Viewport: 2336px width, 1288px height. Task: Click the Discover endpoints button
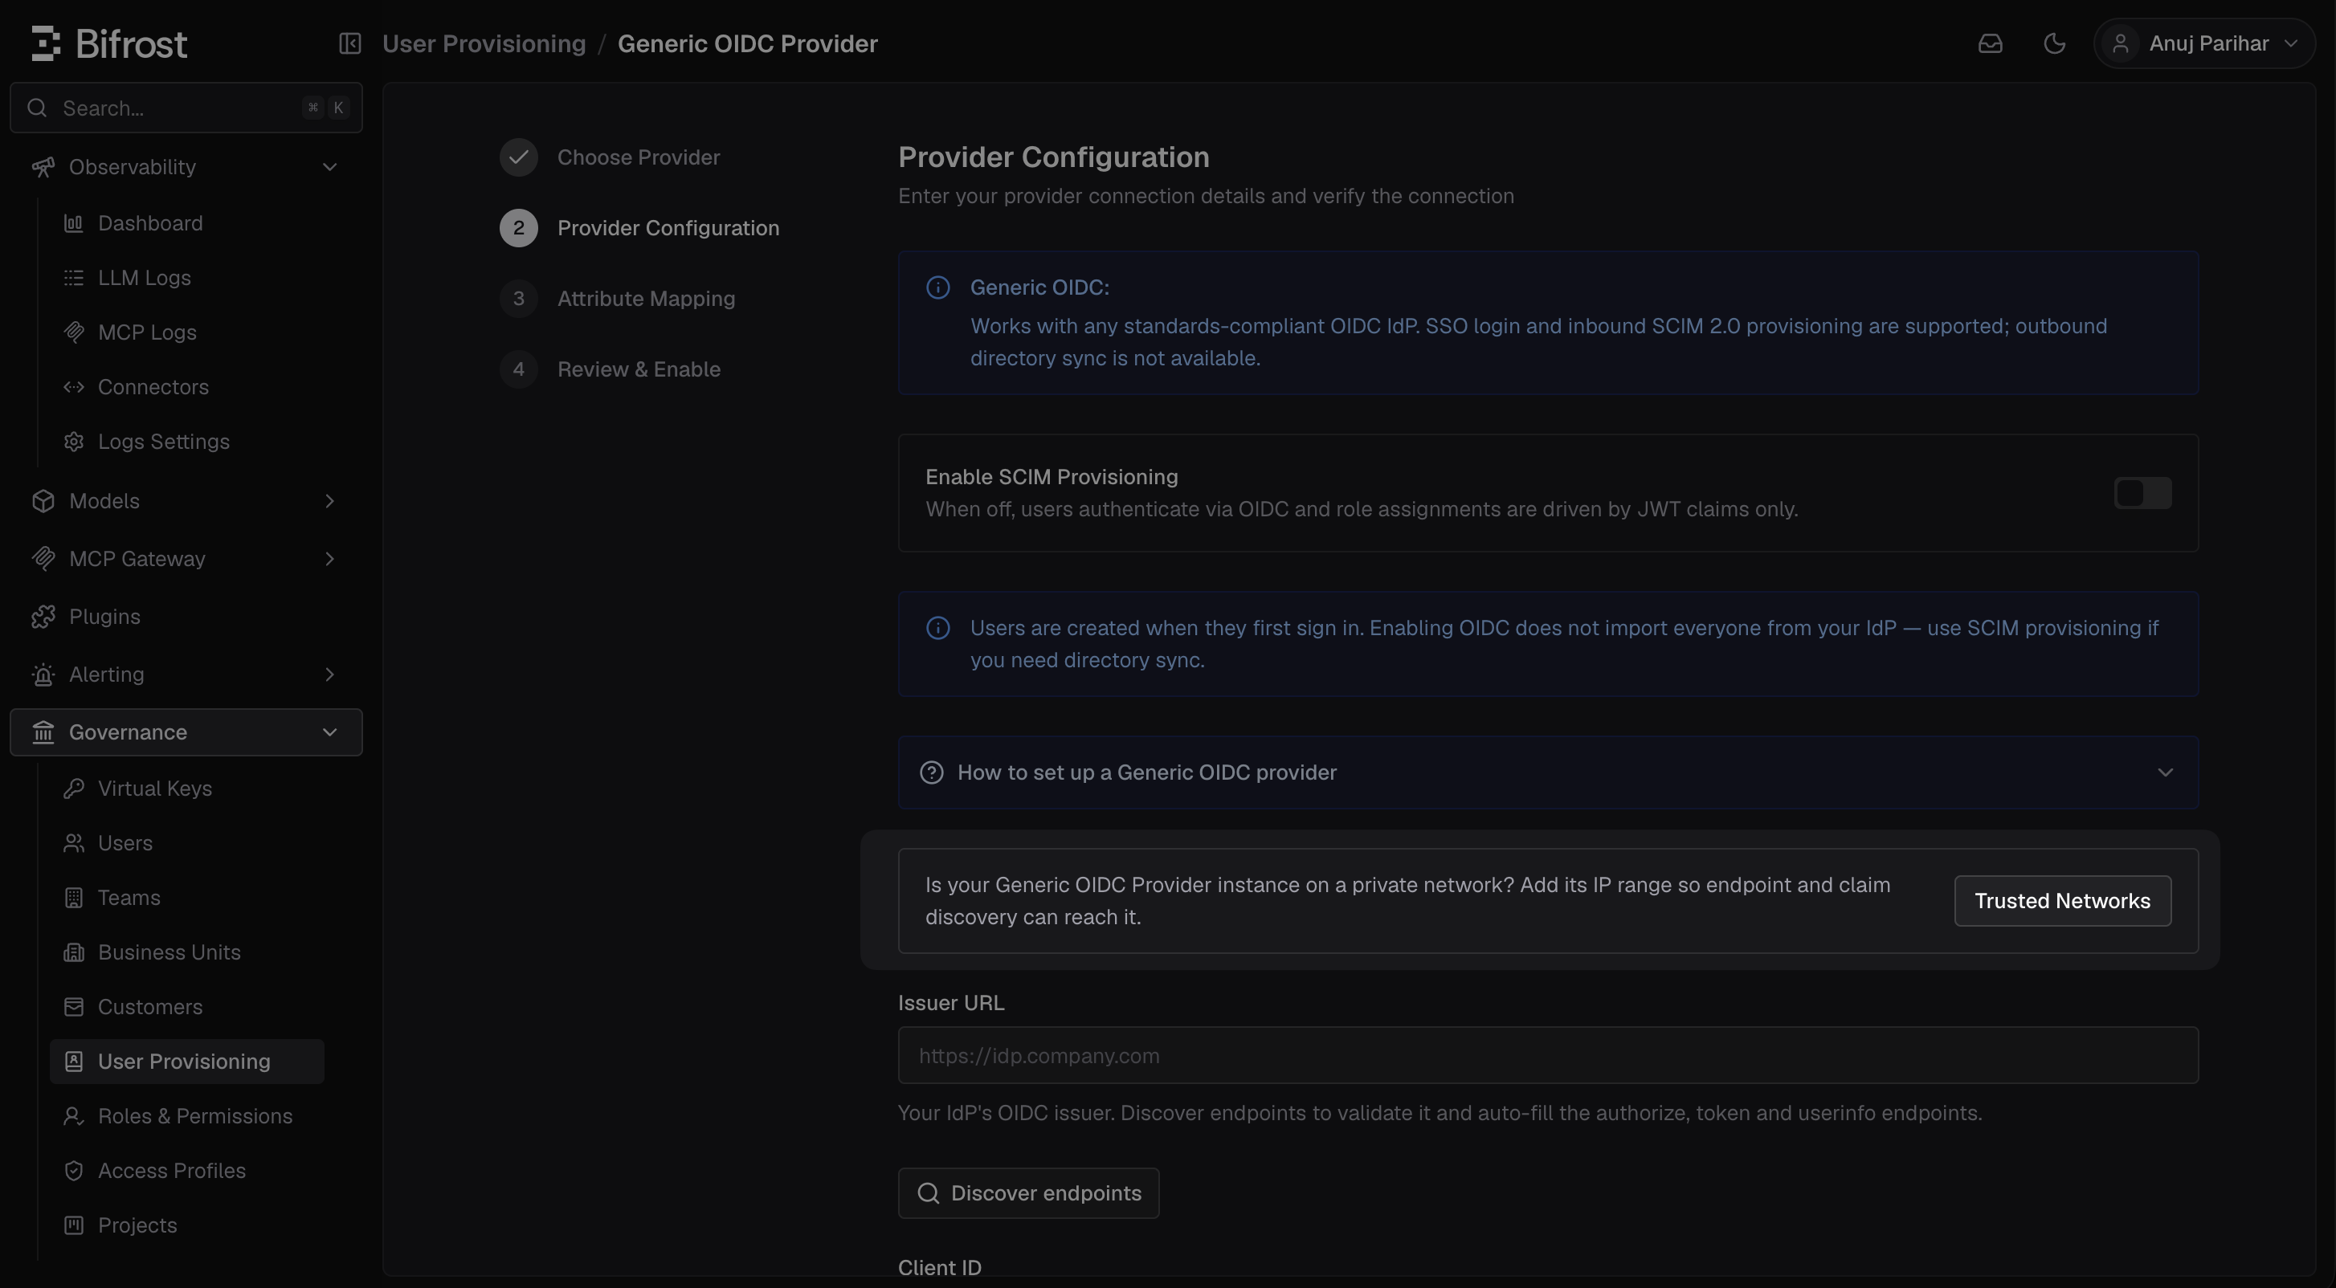(1028, 1192)
